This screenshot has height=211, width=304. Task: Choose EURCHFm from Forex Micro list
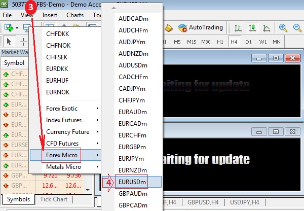click(x=132, y=135)
